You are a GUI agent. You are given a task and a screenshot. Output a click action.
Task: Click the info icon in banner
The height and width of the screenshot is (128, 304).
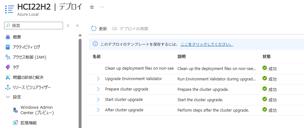(x=95, y=44)
